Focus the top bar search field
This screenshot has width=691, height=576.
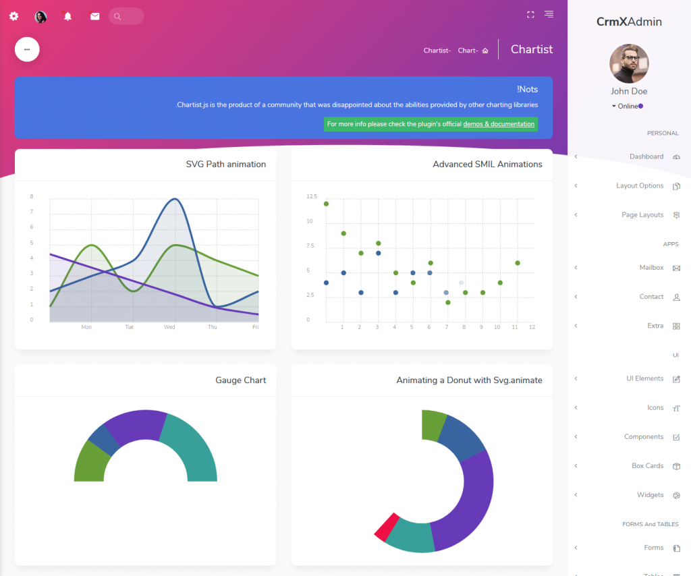[x=126, y=16]
